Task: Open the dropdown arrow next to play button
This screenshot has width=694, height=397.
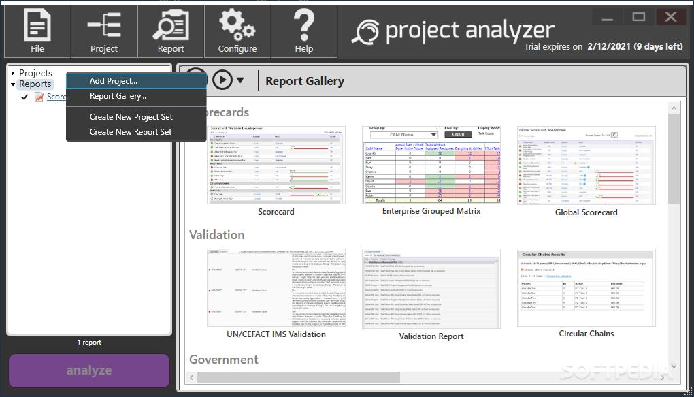Action: coord(240,80)
